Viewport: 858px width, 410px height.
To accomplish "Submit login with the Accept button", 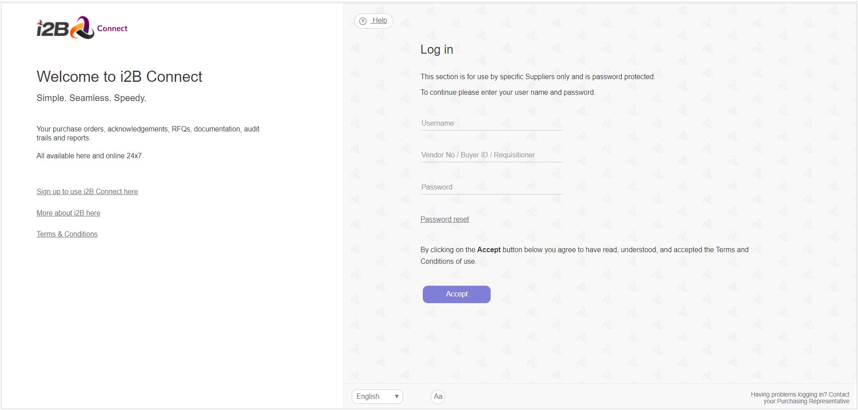I will (x=457, y=294).
